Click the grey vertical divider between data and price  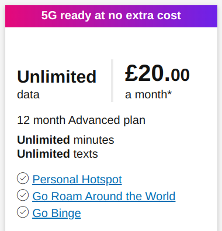(112, 80)
